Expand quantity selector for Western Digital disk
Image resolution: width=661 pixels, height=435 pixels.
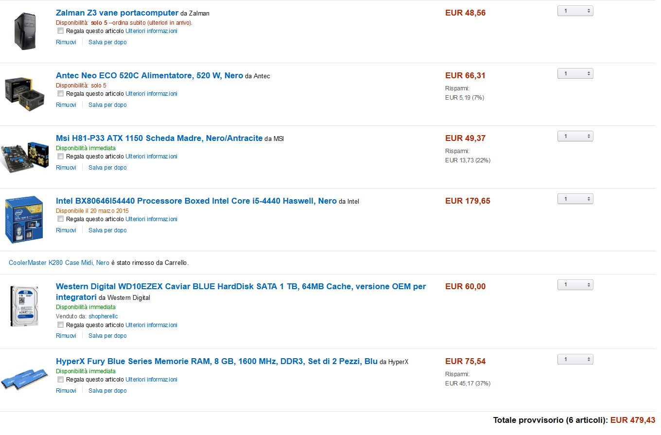click(x=575, y=284)
